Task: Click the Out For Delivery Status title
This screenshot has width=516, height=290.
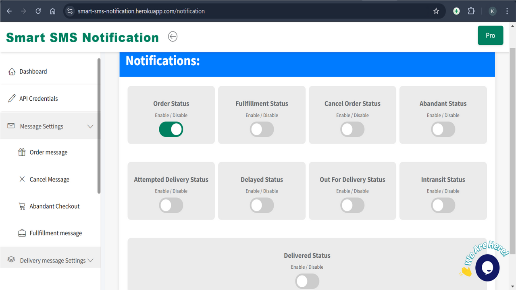Action: pyautogui.click(x=352, y=180)
